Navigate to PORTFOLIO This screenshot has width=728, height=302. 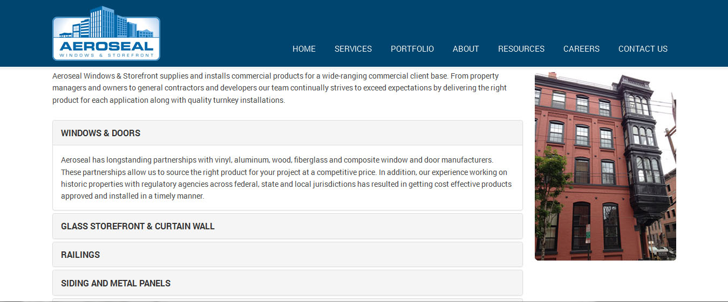tap(412, 49)
